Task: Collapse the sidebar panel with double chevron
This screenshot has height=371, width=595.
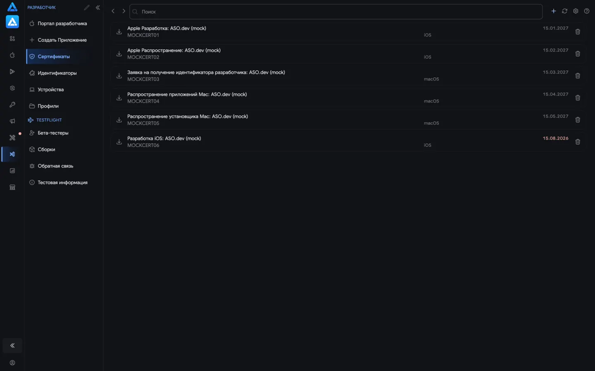Action: pos(98,7)
